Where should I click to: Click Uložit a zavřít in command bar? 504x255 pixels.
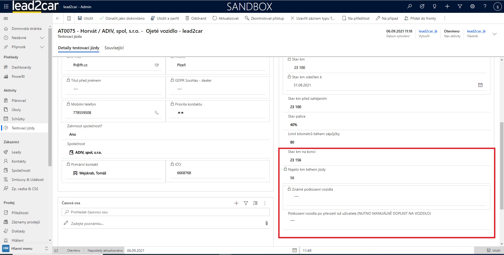pyautogui.click(x=165, y=18)
